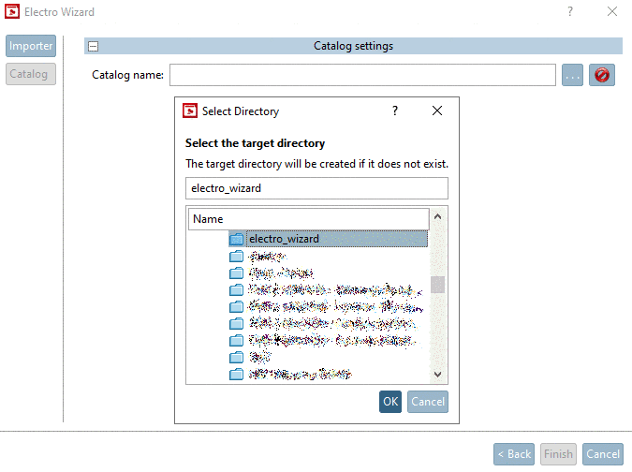Click the target directory text field
Image resolution: width=632 pixels, height=472 pixels.
(316, 187)
